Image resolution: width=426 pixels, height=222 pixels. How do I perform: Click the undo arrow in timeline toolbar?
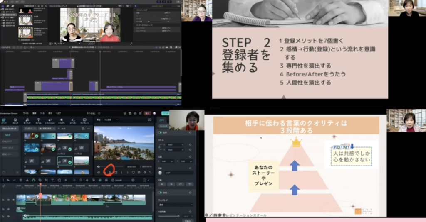[x=7, y=180]
